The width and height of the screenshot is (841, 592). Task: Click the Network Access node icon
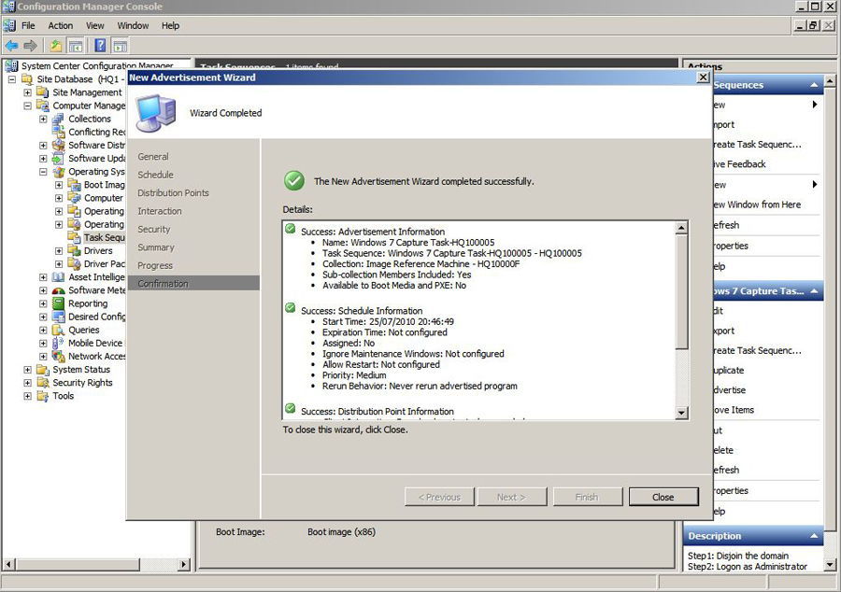point(58,357)
